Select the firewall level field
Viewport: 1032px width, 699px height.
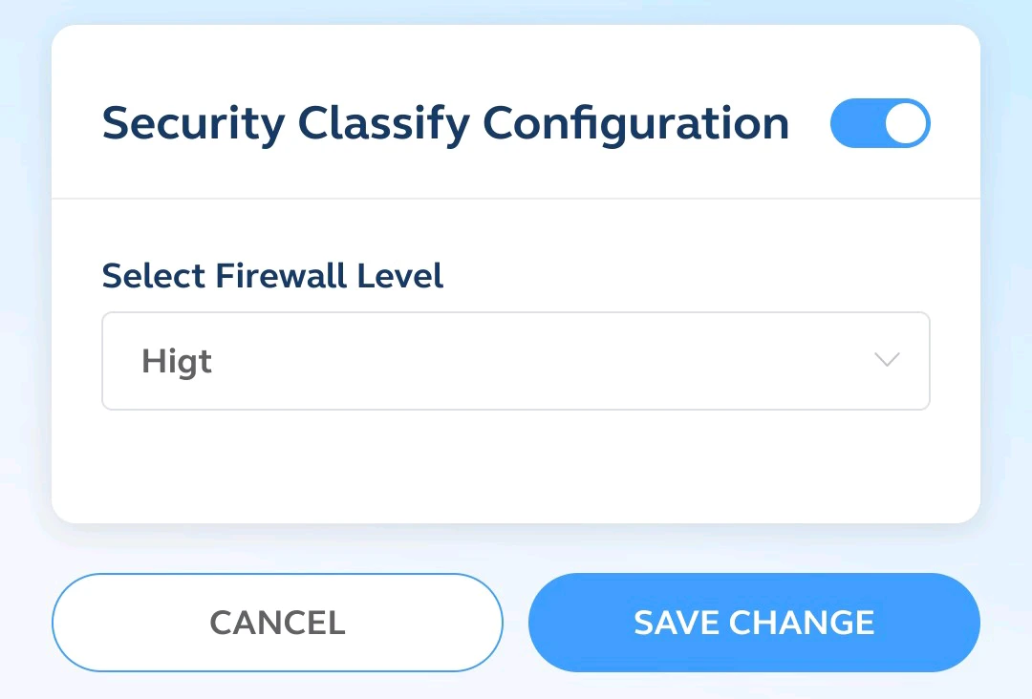coord(515,361)
